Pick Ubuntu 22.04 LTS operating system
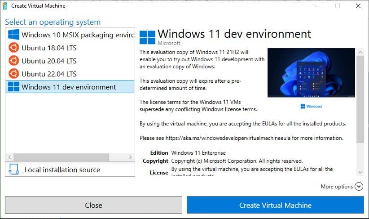Viewport: 369px width, 219px height. (70, 74)
